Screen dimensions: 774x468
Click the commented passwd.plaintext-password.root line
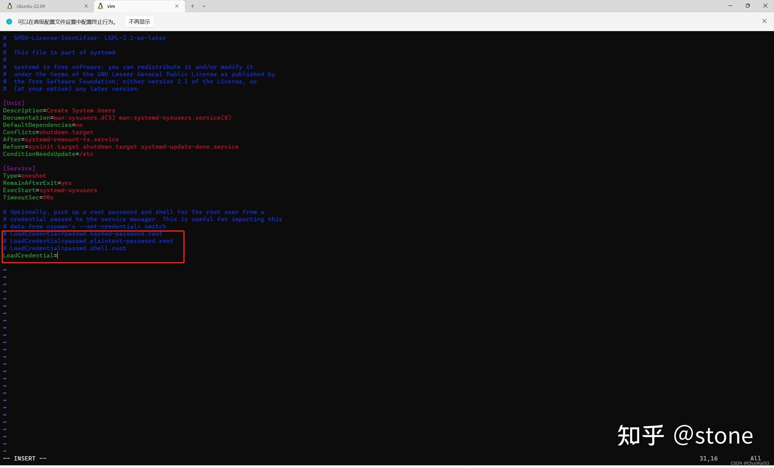click(88, 241)
